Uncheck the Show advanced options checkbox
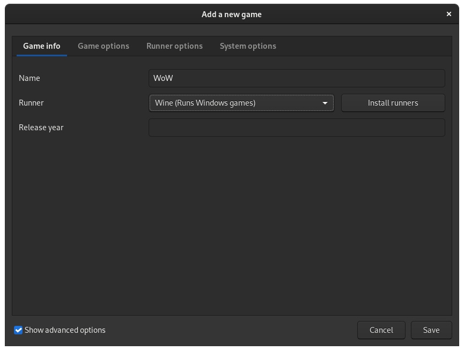The image size is (464, 351). click(18, 330)
